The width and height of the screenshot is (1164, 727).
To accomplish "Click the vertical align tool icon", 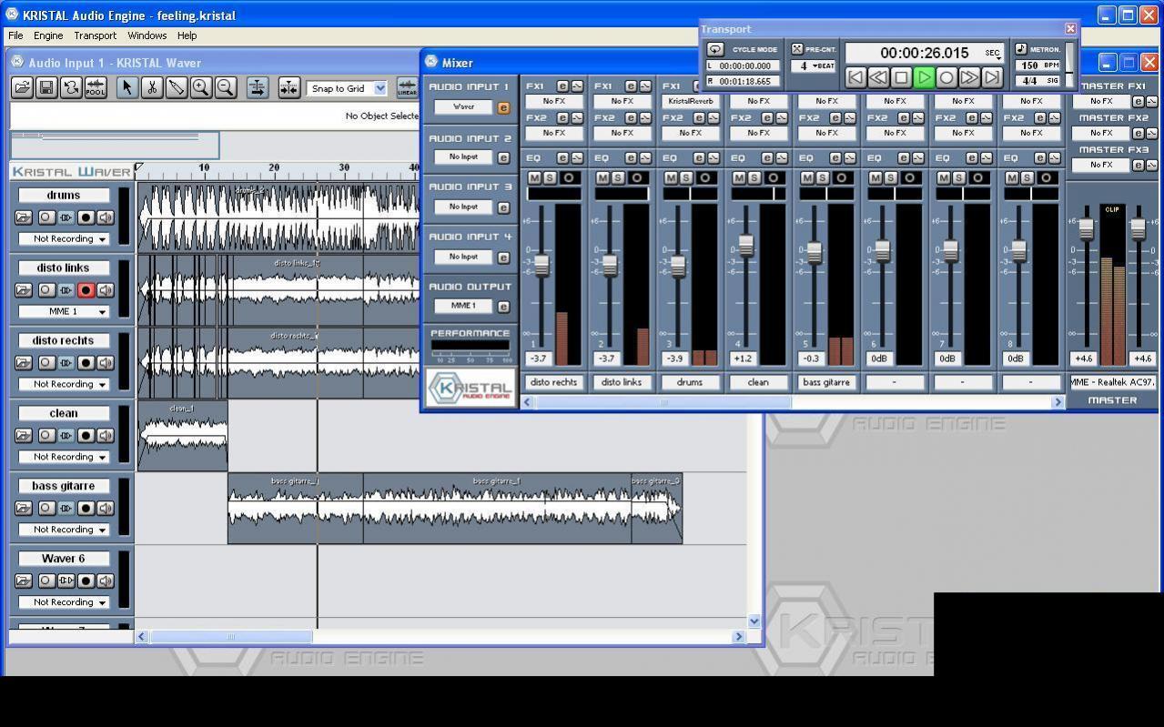I will 258,88.
